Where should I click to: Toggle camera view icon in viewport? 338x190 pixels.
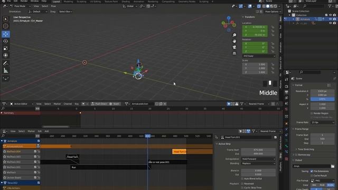pyautogui.click(x=234, y=47)
